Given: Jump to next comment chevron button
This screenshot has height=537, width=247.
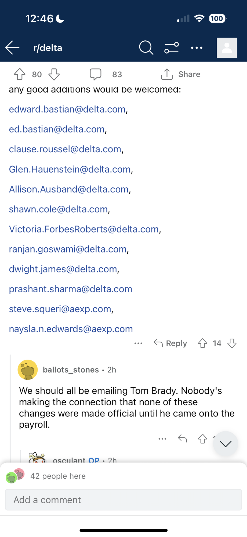Looking at the screenshot, I should pos(226,444).
